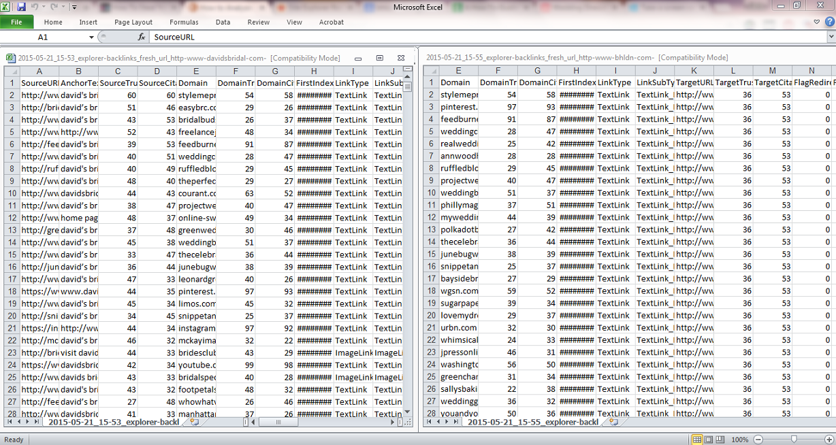The image size is (836, 445).
Task: Click the davidsbridal workbook document icon
Action: 11,58
